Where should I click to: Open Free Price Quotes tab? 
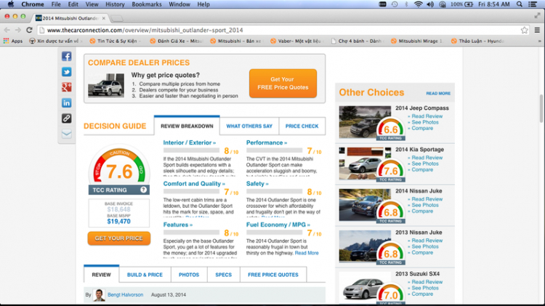tap(272, 274)
